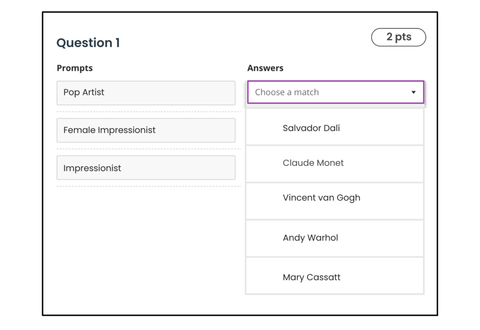The width and height of the screenshot is (480, 330).
Task: Click the Female Impressionist prompt box
Action: (146, 130)
